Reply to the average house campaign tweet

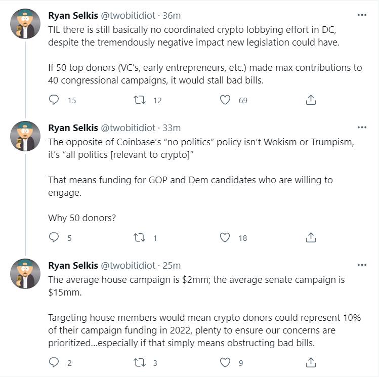(54, 362)
